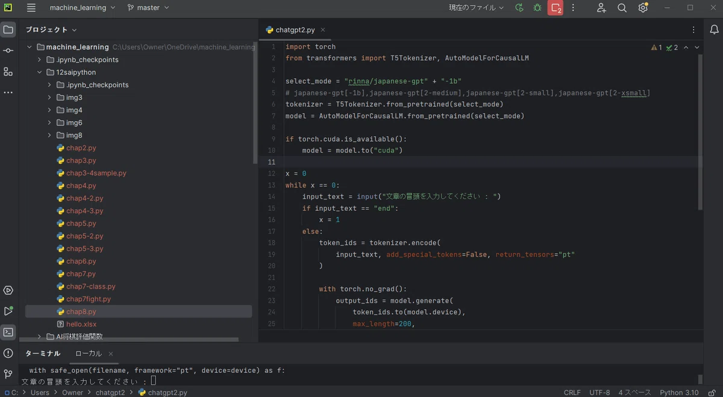
Task: Switch to the chatgpt2.py editor tab
Action: tap(295, 30)
